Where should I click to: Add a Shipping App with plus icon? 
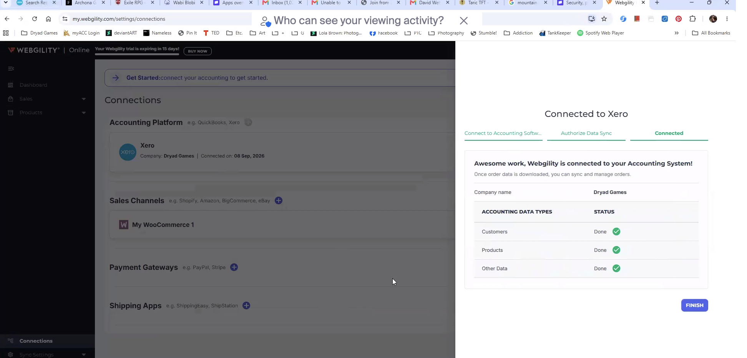[246, 305]
